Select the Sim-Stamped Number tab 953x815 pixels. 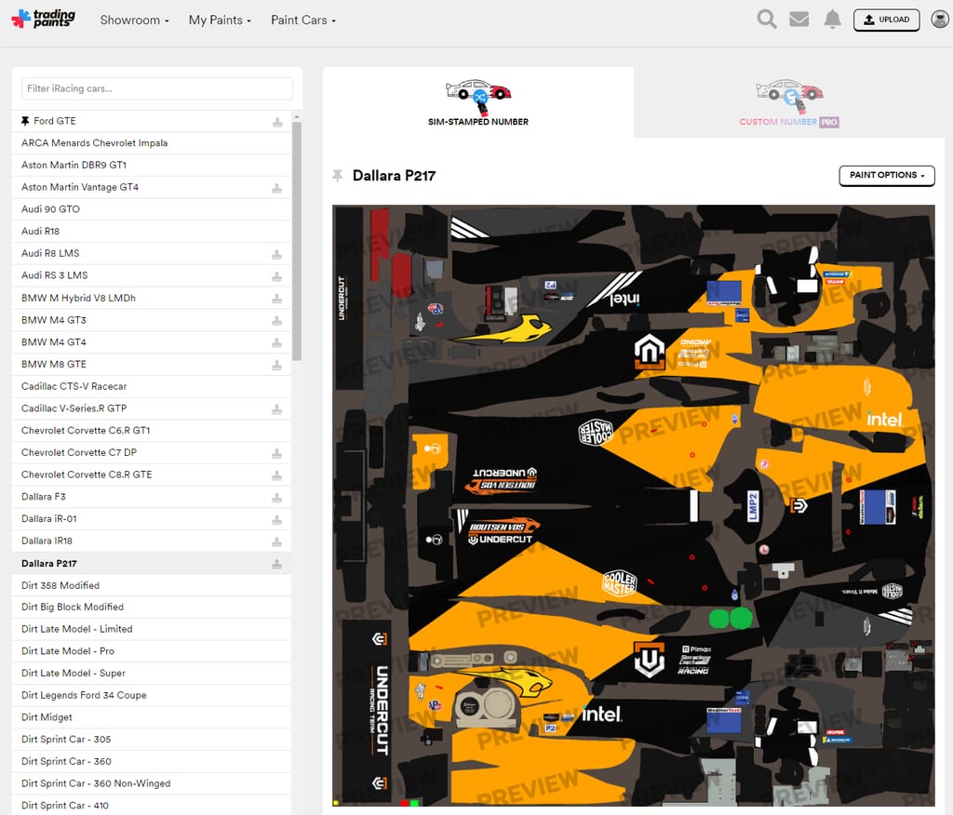point(477,102)
